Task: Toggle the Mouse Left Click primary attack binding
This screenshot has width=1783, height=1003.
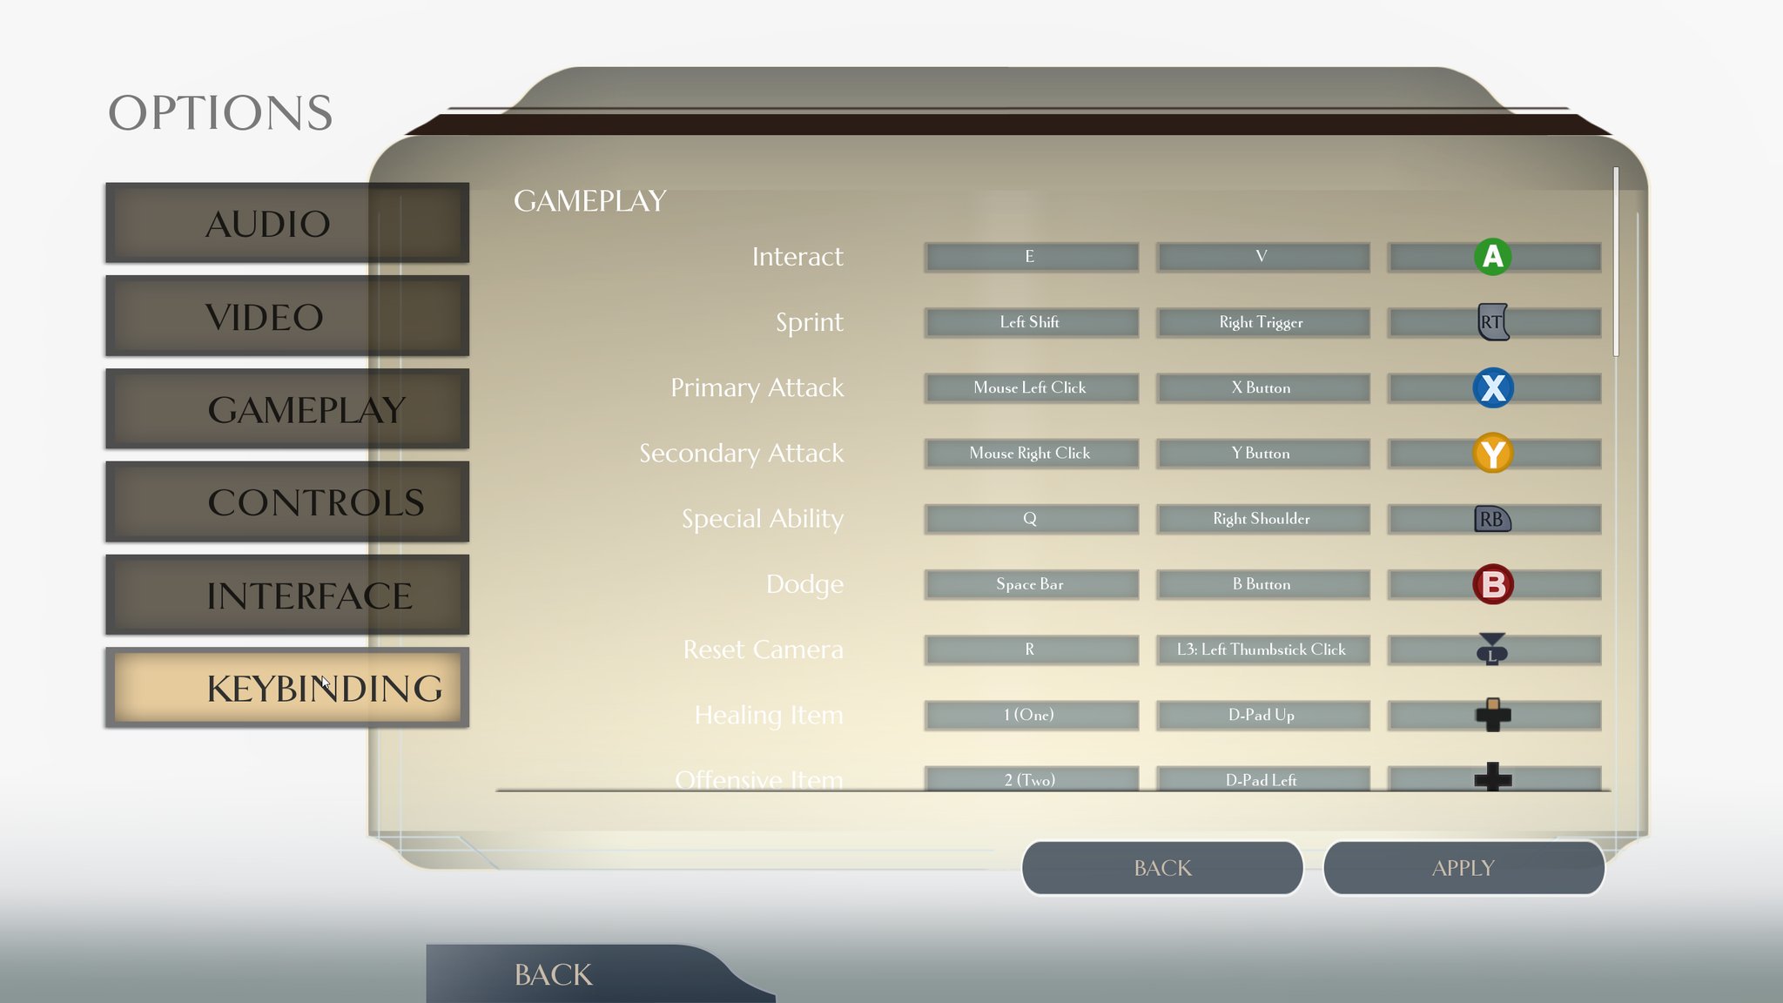Action: coord(1029,387)
